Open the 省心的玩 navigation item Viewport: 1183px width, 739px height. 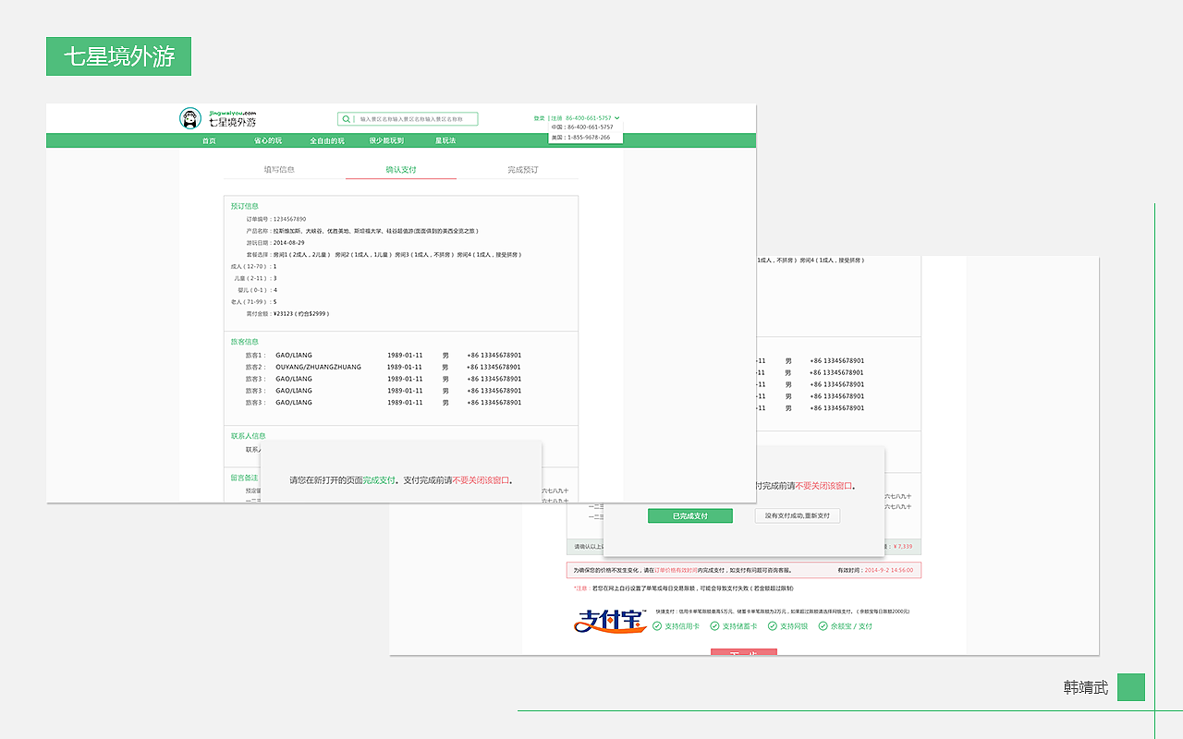pos(268,140)
